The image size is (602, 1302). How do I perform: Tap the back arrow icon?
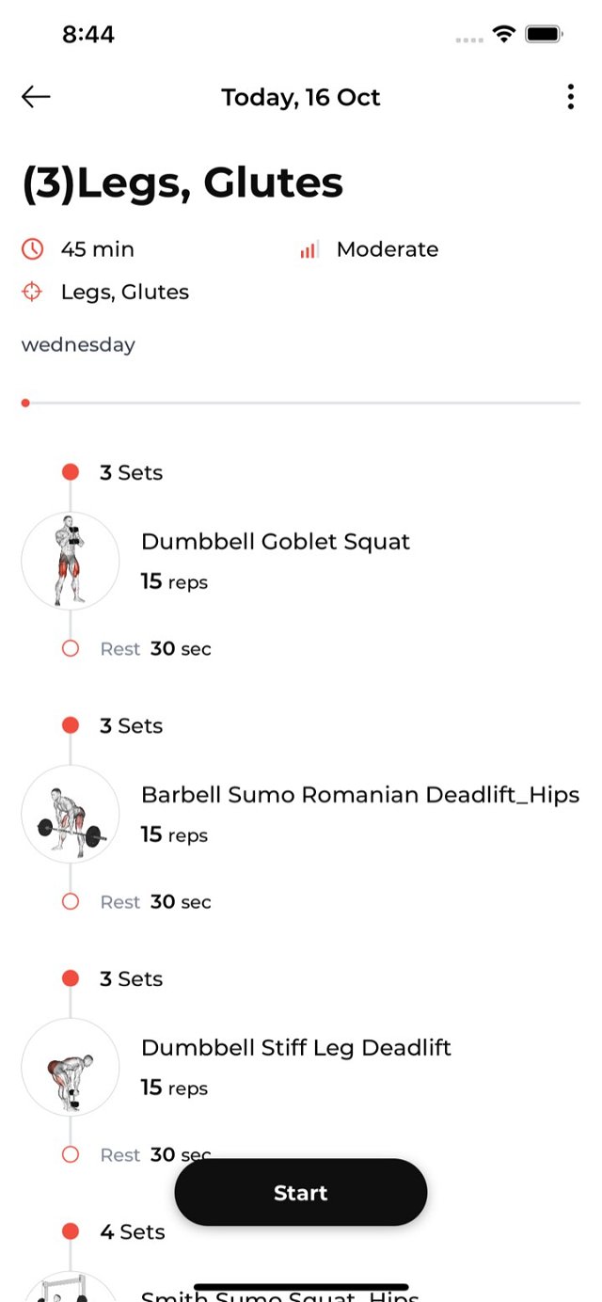(36, 97)
